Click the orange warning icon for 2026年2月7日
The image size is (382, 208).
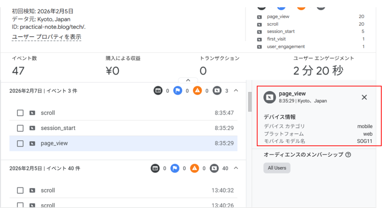(197, 91)
